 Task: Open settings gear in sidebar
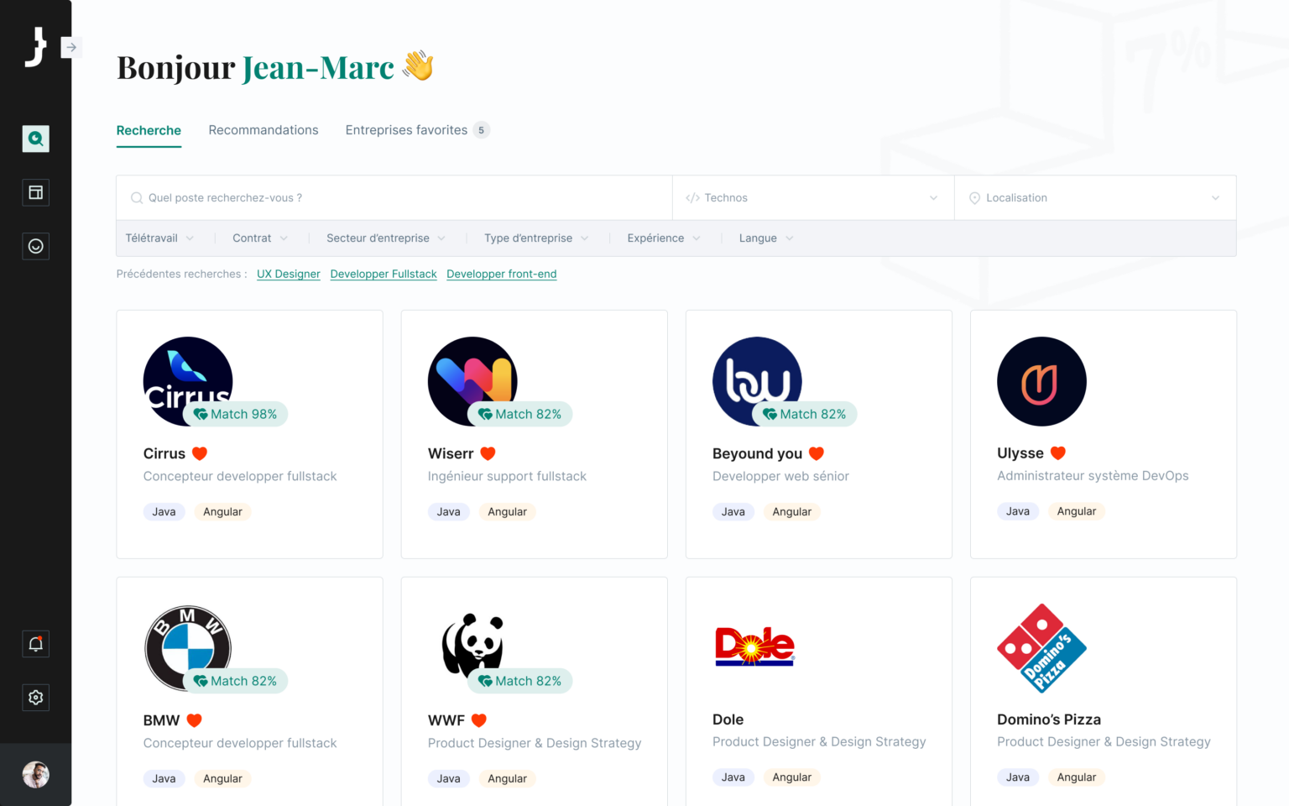click(35, 698)
